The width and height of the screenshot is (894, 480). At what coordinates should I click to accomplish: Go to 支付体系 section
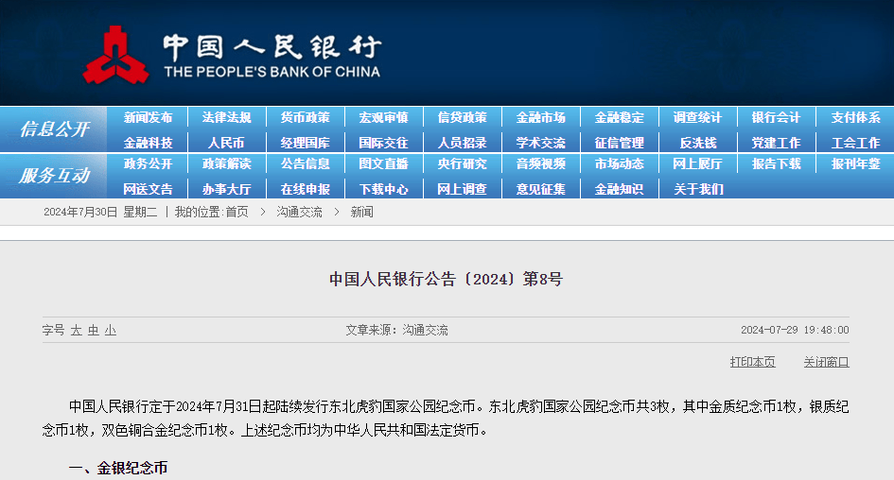pyautogui.click(x=856, y=117)
